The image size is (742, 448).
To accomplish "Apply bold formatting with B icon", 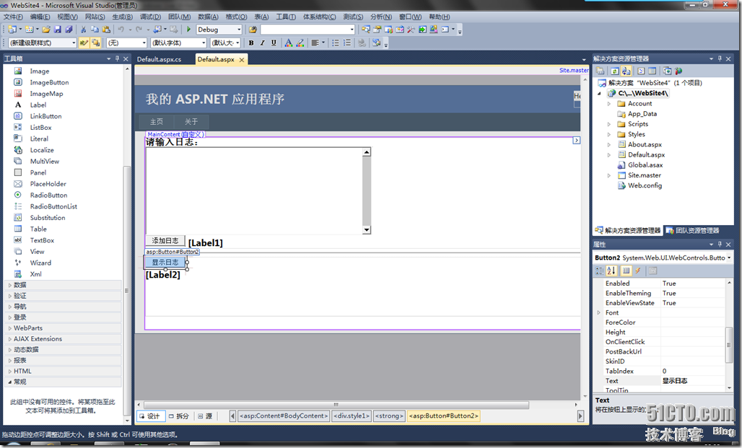I will click(x=250, y=43).
